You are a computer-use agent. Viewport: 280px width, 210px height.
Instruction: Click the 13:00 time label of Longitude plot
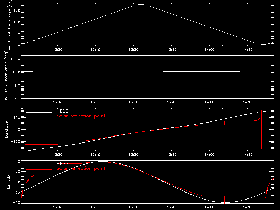(57, 155)
